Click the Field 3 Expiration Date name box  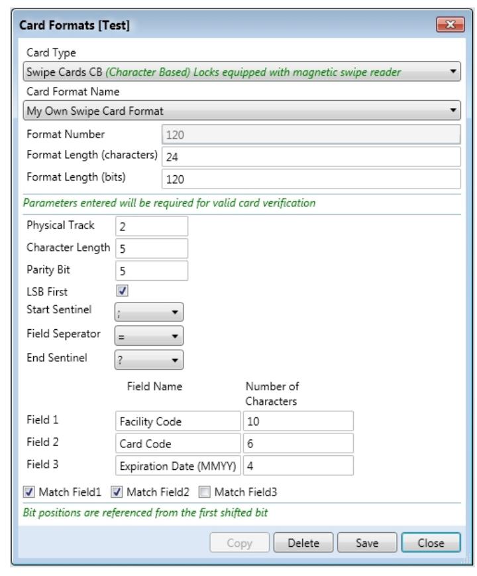[x=178, y=466]
